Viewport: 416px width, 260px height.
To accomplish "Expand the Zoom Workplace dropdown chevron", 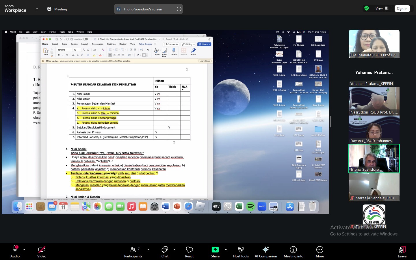I will coord(37,9).
